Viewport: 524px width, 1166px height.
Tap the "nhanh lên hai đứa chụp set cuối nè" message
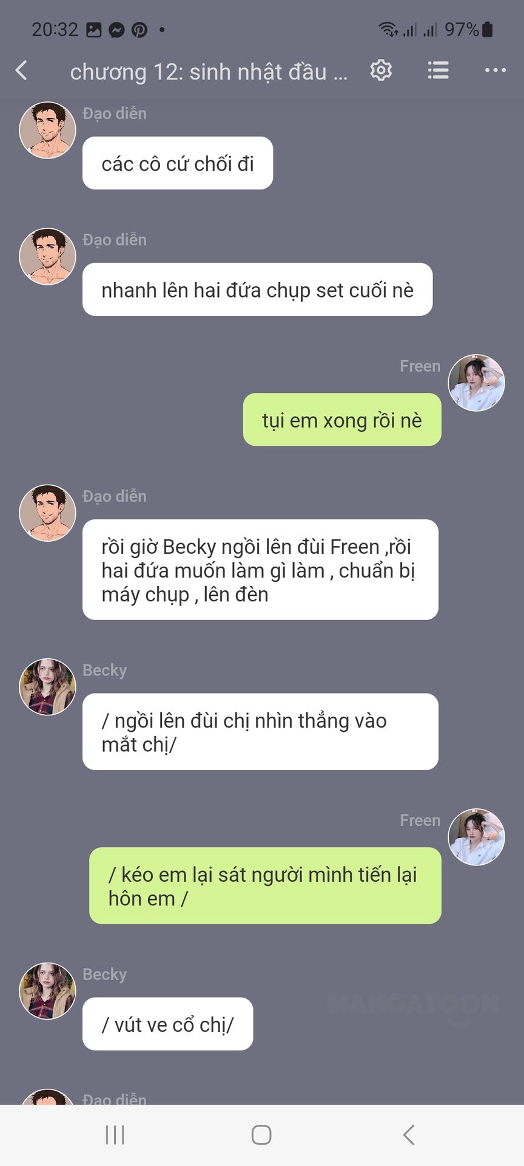coord(257,290)
